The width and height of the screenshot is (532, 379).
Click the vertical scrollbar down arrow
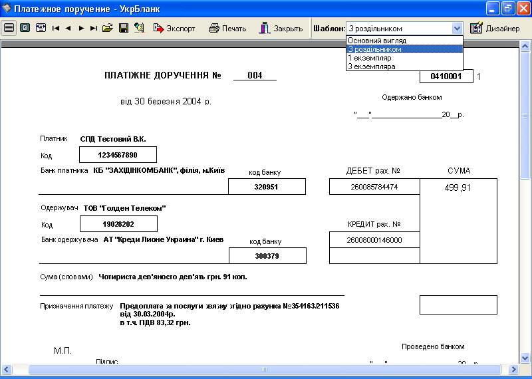525,358
